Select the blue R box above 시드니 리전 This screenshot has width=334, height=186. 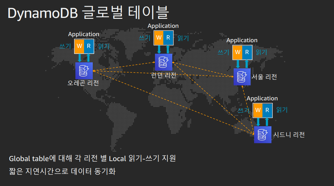click(267, 110)
